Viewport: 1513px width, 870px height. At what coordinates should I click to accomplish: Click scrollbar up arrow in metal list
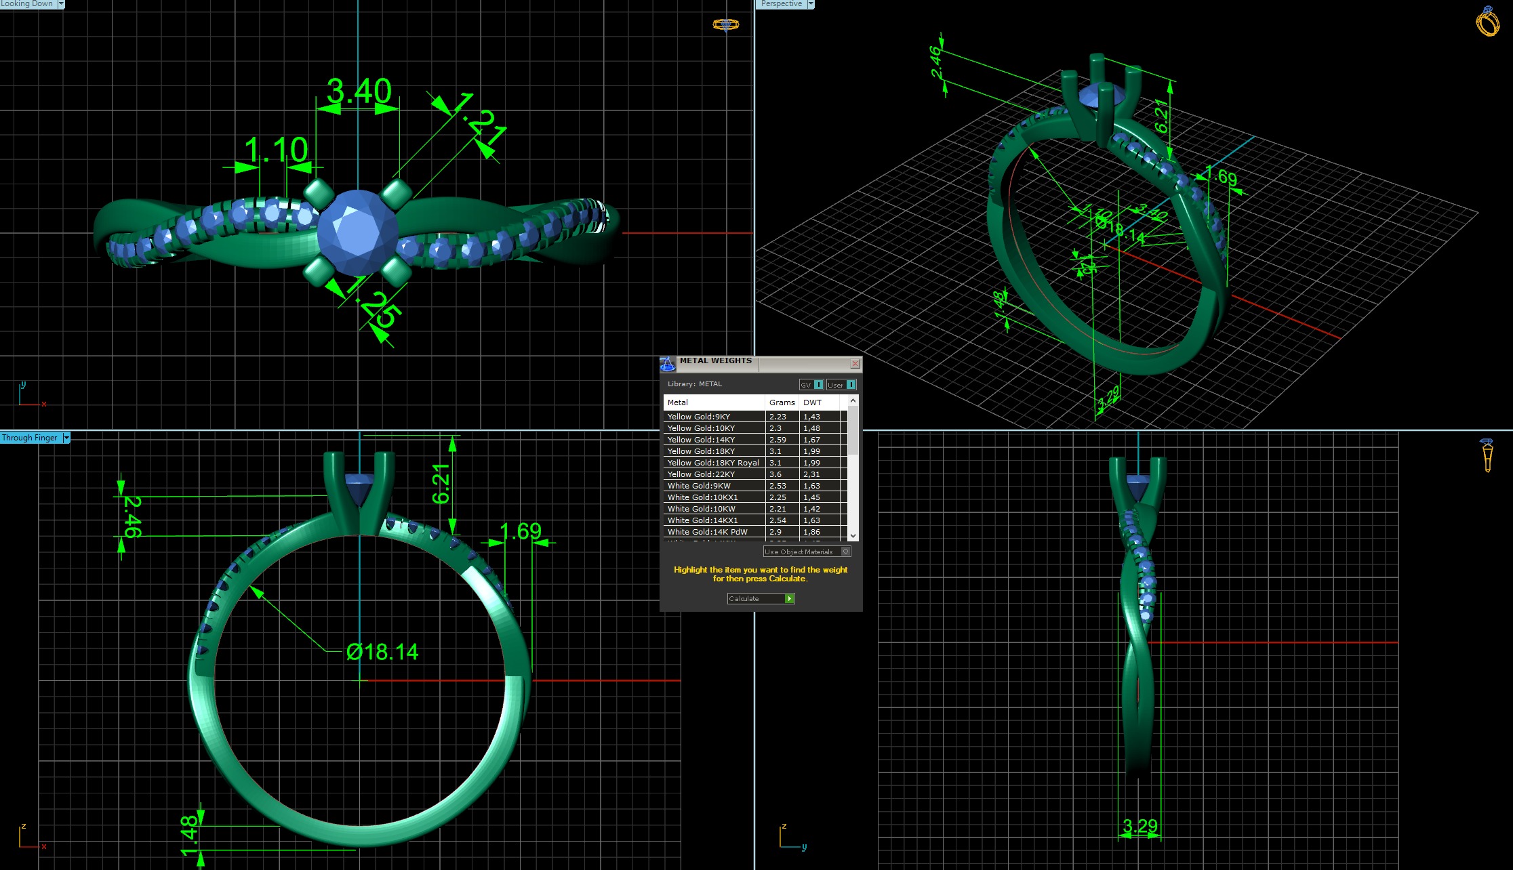(853, 401)
